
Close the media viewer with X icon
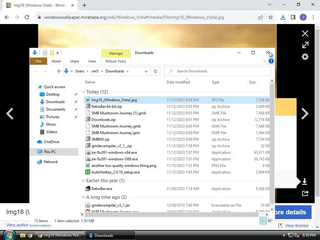[305, 33]
